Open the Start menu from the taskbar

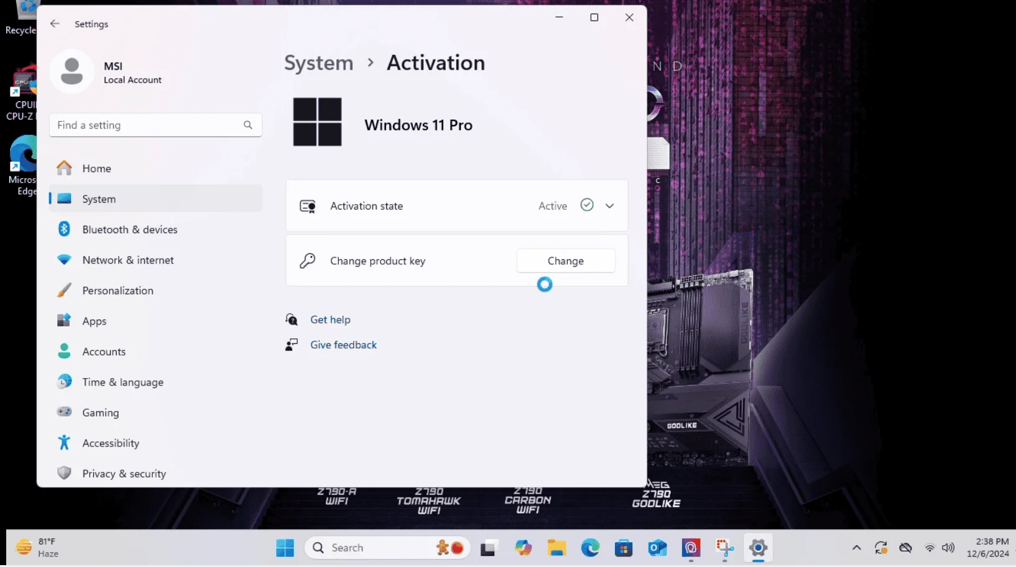click(x=285, y=548)
